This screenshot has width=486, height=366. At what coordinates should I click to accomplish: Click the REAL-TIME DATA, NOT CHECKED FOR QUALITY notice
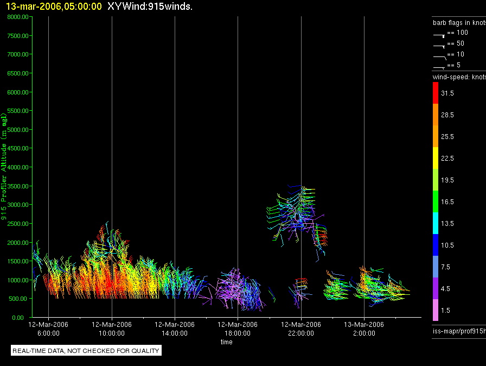click(x=86, y=350)
